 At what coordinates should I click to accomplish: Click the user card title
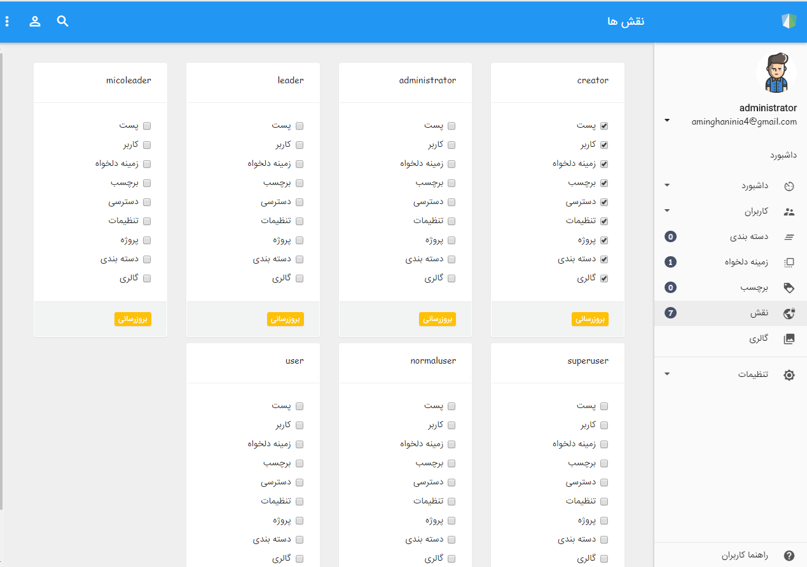[294, 361]
